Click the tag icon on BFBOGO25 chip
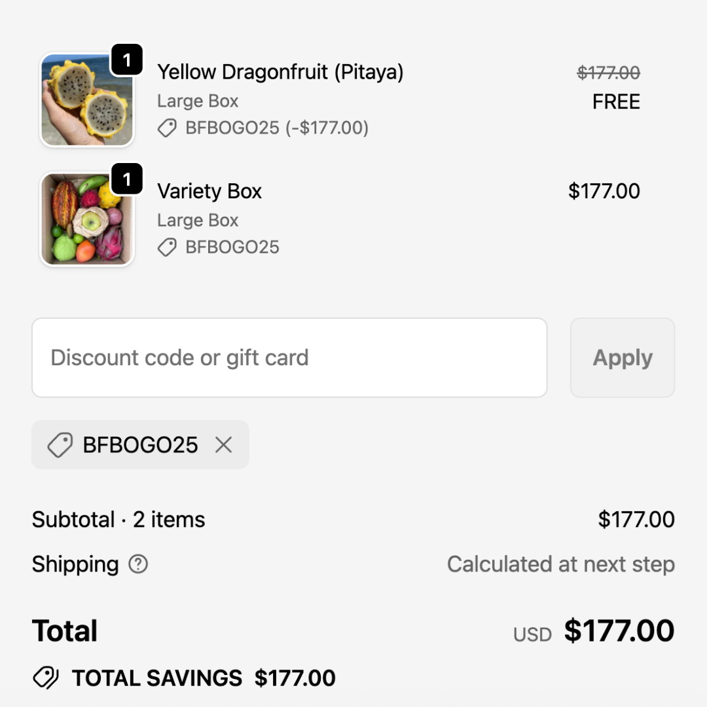Image resolution: width=707 pixels, height=707 pixels. click(x=60, y=445)
